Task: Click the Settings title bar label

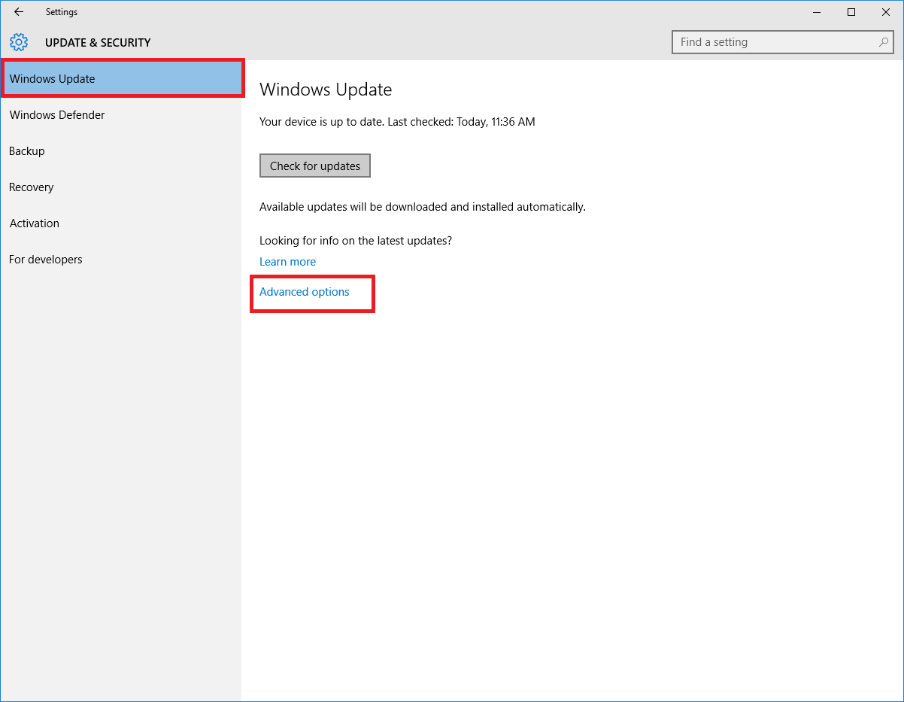Action: click(x=62, y=12)
